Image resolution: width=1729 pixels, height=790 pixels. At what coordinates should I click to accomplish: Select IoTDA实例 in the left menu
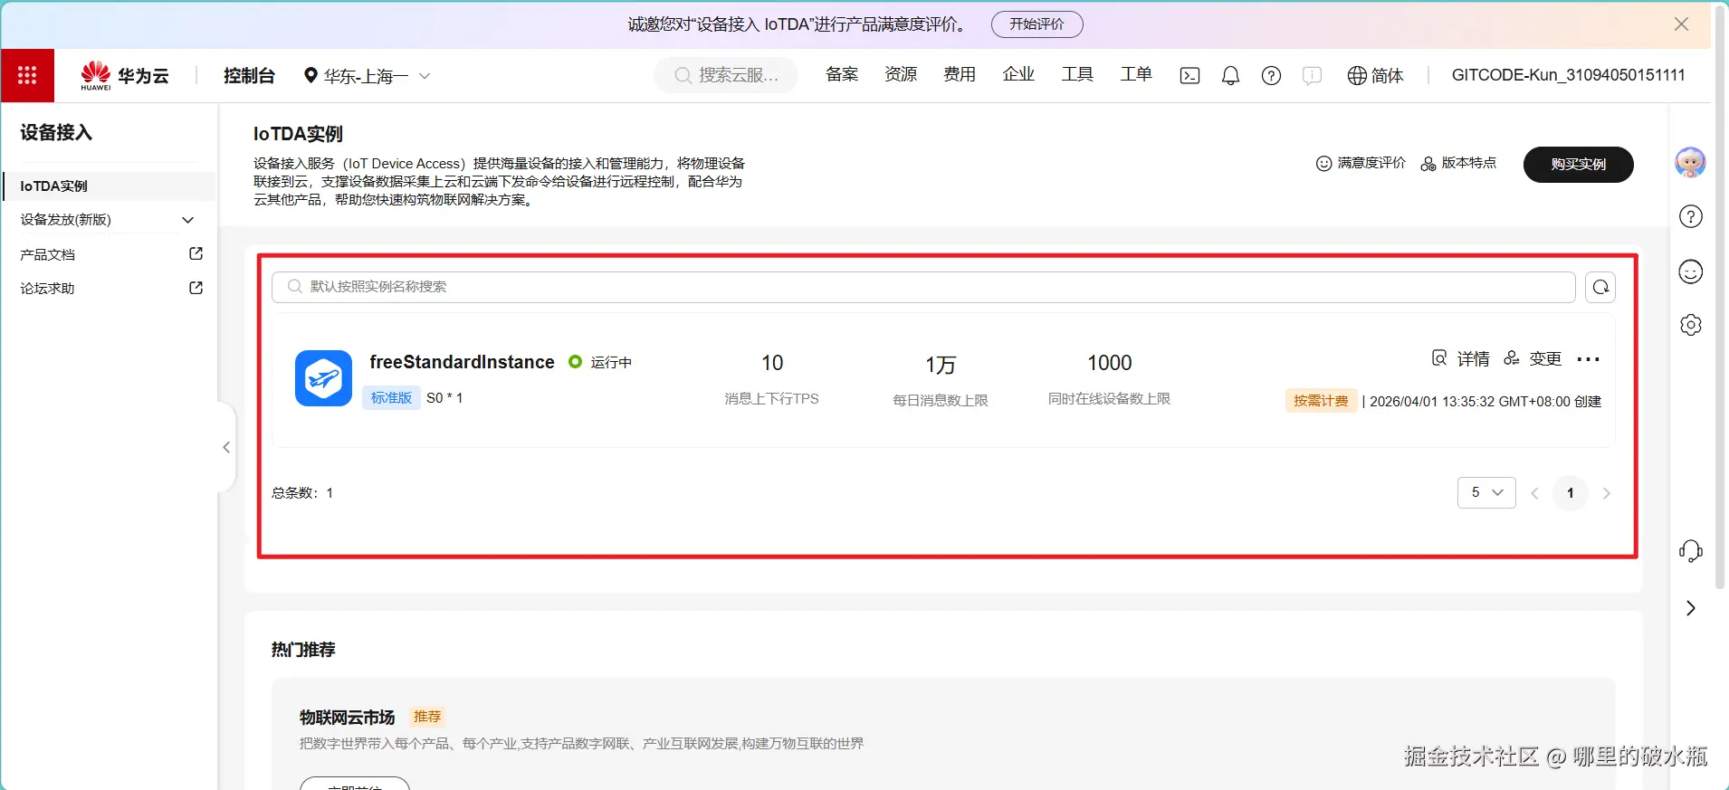(54, 186)
